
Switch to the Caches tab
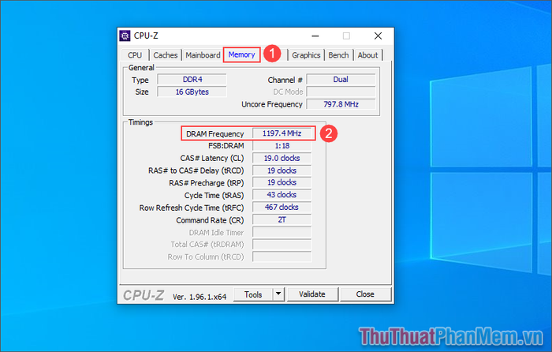pos(165,55)
